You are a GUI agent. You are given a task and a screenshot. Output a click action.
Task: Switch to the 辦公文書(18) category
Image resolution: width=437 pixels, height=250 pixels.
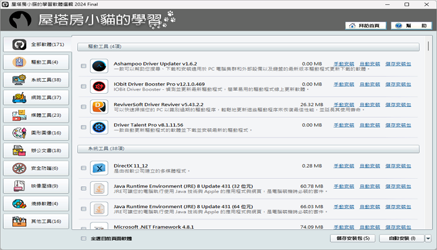click(x=36, y=151)
